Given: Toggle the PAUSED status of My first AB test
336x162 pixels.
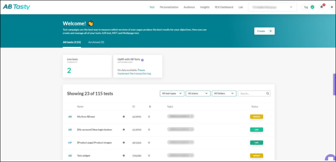Looking at the screenshot, I should click(257, 117).
